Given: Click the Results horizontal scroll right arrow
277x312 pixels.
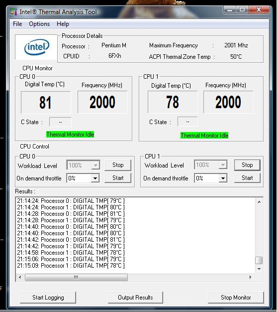Looking at the screenshot, I should [x=250, y=277].
